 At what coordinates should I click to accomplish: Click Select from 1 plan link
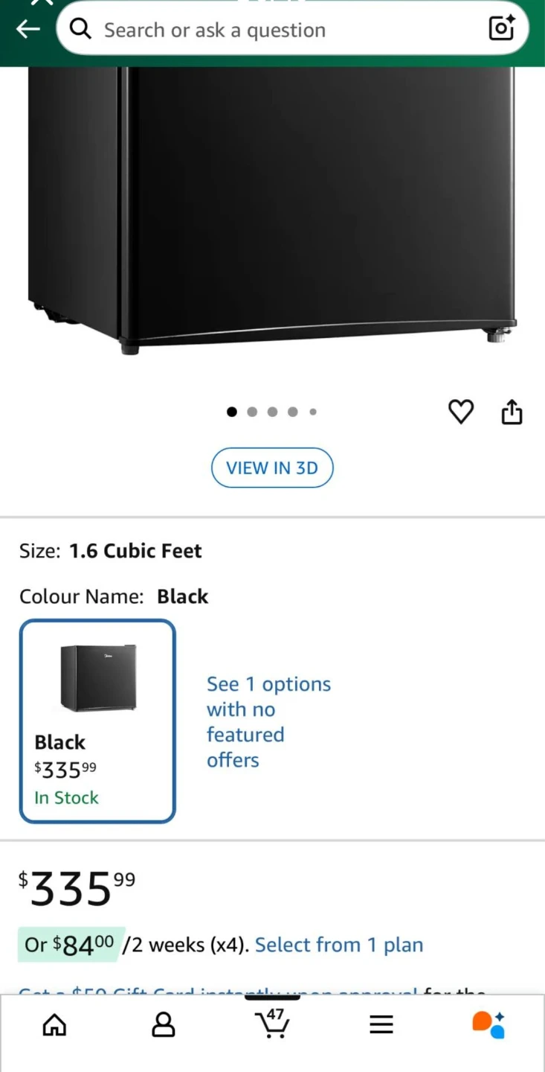(339, 945)
